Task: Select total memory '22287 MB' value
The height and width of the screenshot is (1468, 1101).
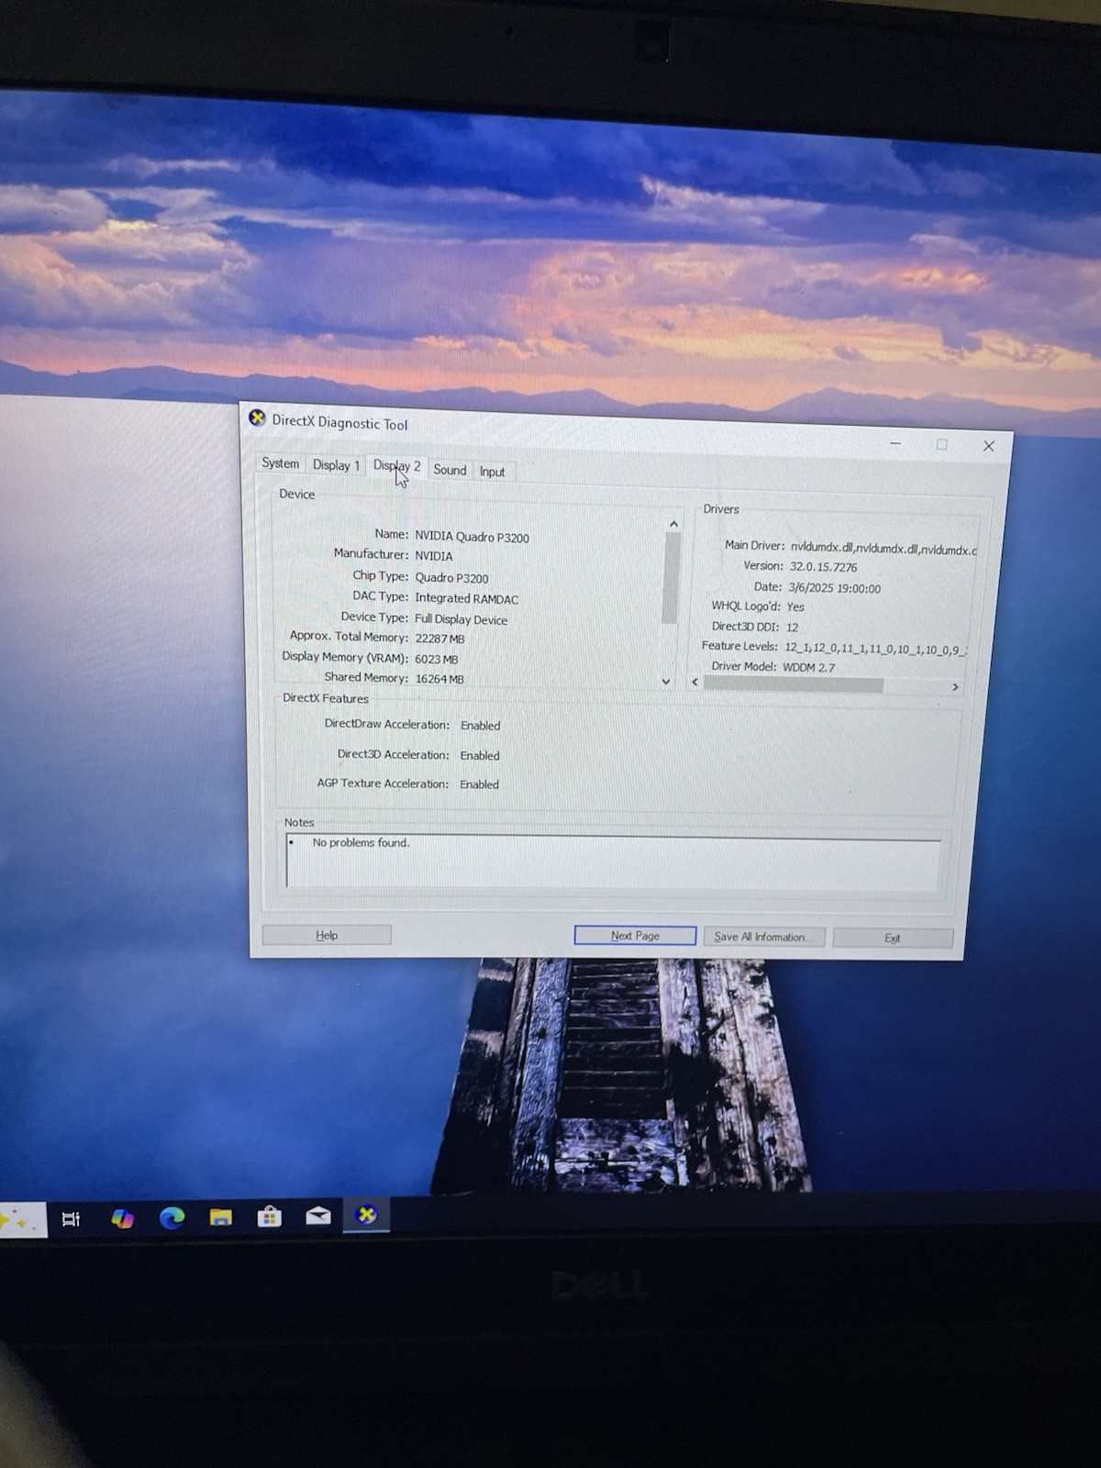Action: click(439, 639)
